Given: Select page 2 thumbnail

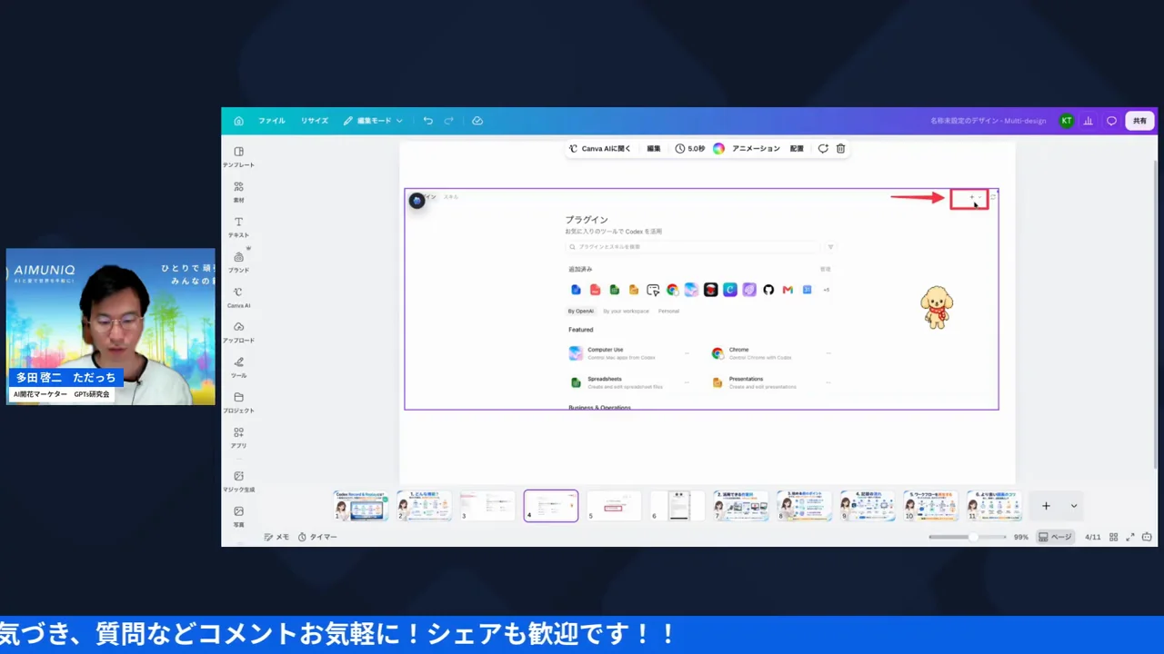Looking at the screenshot, I should pyautogui.click(x=425, y=506).
